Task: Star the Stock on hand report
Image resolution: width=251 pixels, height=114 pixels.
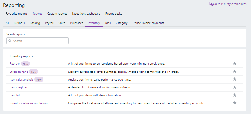Action: 234,71
